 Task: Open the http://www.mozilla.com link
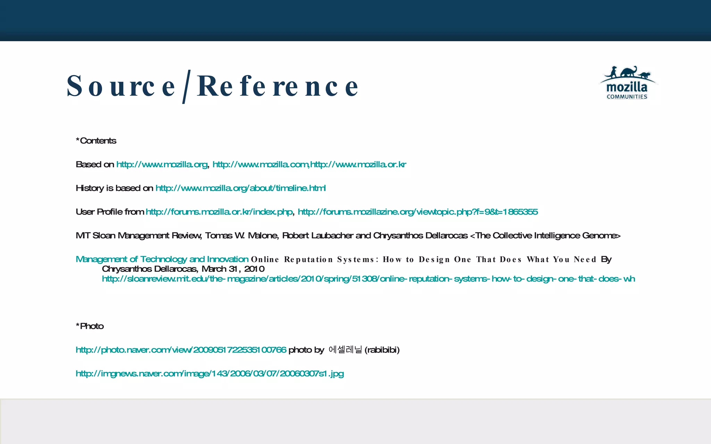[260, 164]
